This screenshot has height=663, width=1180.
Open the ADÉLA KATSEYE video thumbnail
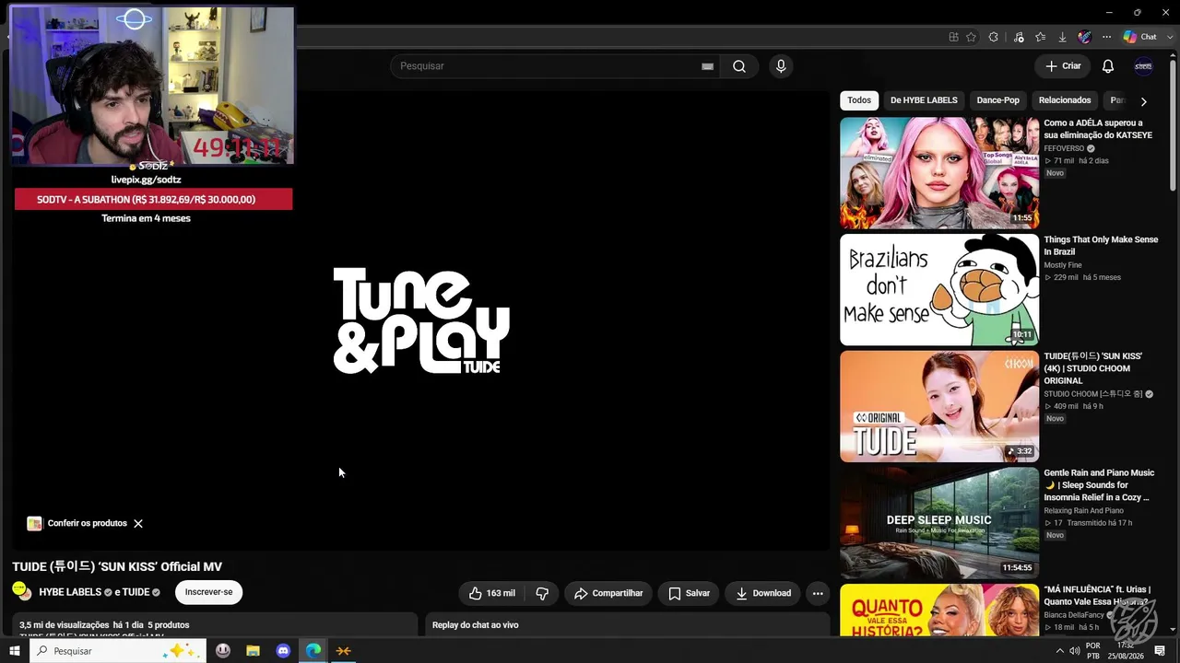click(x=939, y=173)
